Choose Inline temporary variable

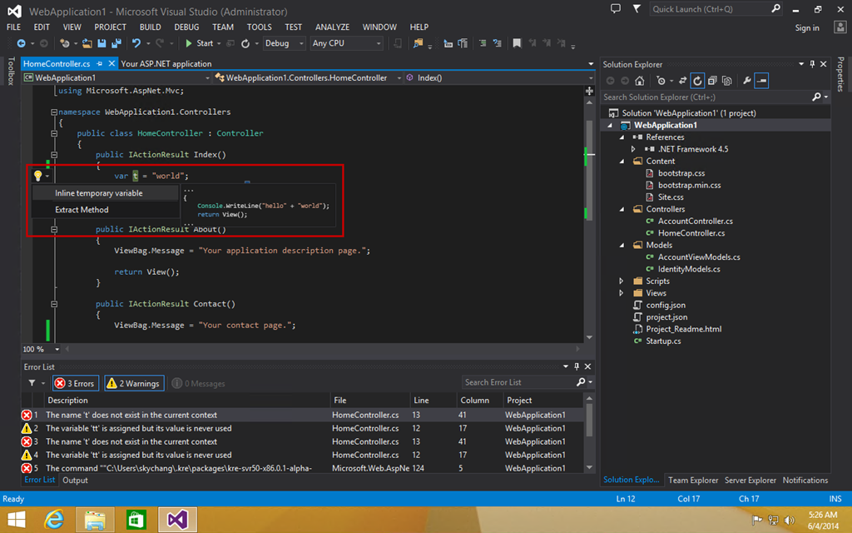click(105, 193)
